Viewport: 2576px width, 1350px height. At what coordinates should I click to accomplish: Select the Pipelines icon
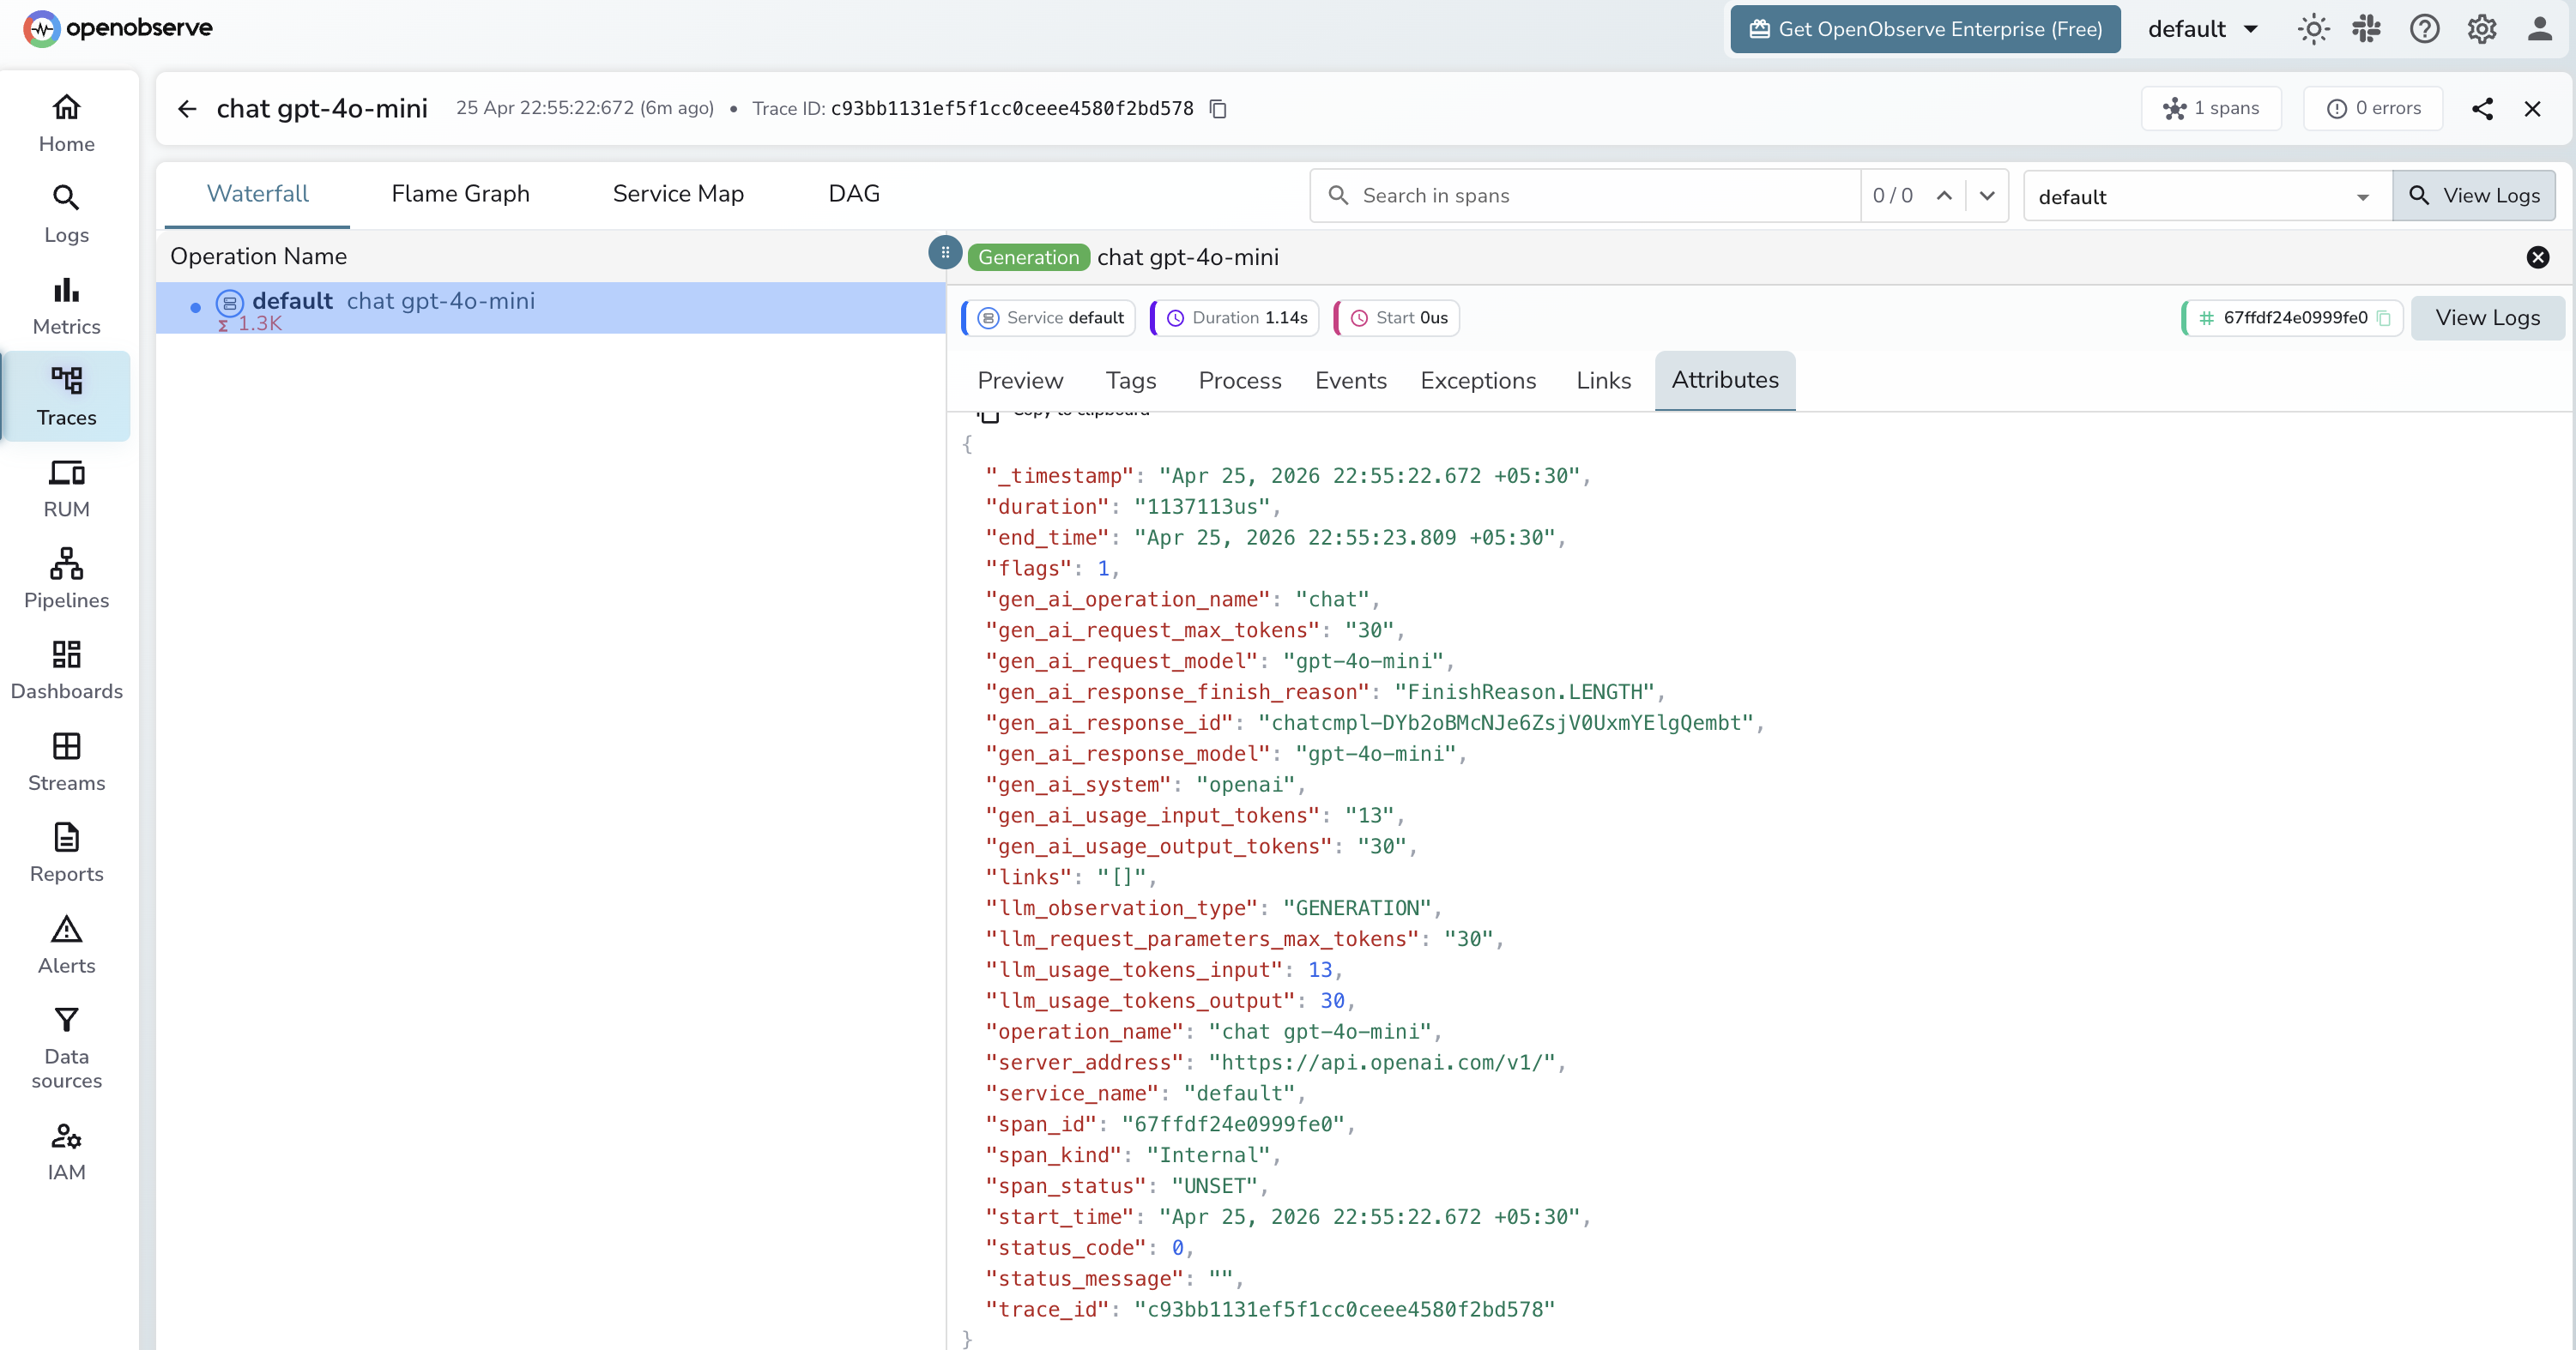[66, 577]
